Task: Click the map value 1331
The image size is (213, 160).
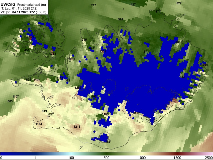Action: [x=103, y=51]
